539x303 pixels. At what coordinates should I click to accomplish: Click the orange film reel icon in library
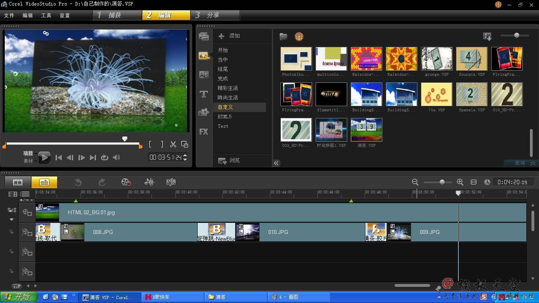tap(299, 37)
